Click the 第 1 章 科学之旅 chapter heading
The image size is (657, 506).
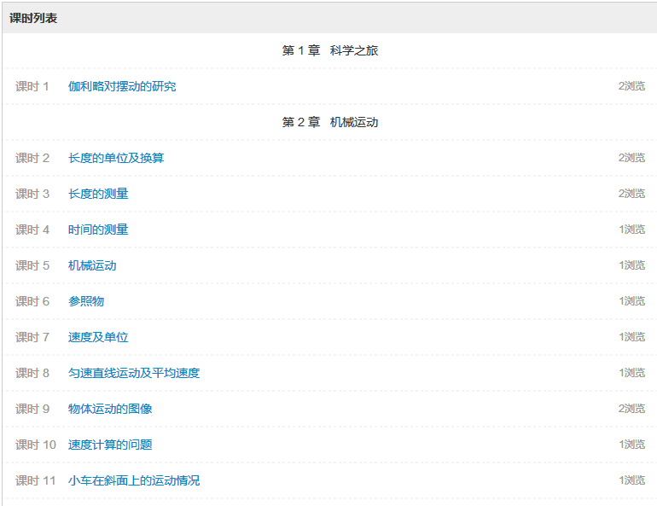tap(329, 50)
